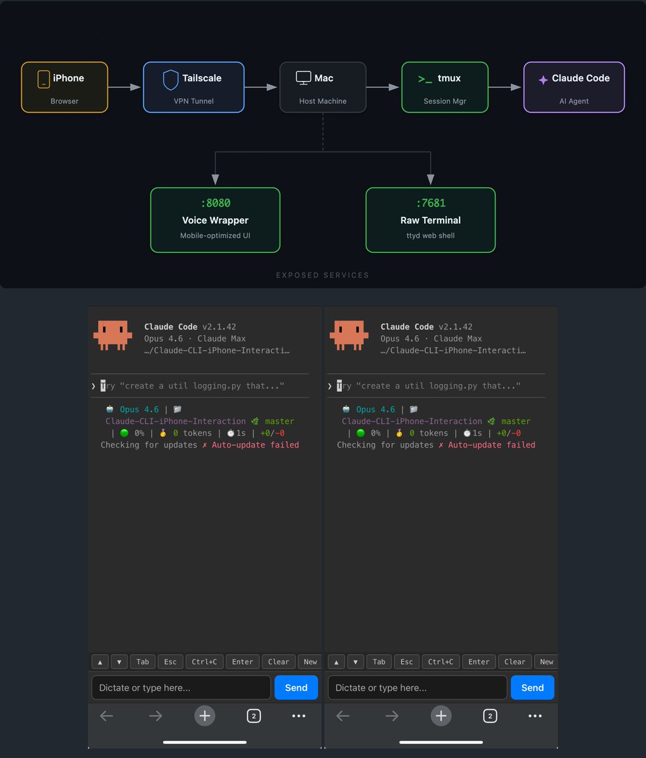Click the "Session Mgr" label under tmux

tap(445, 101)
